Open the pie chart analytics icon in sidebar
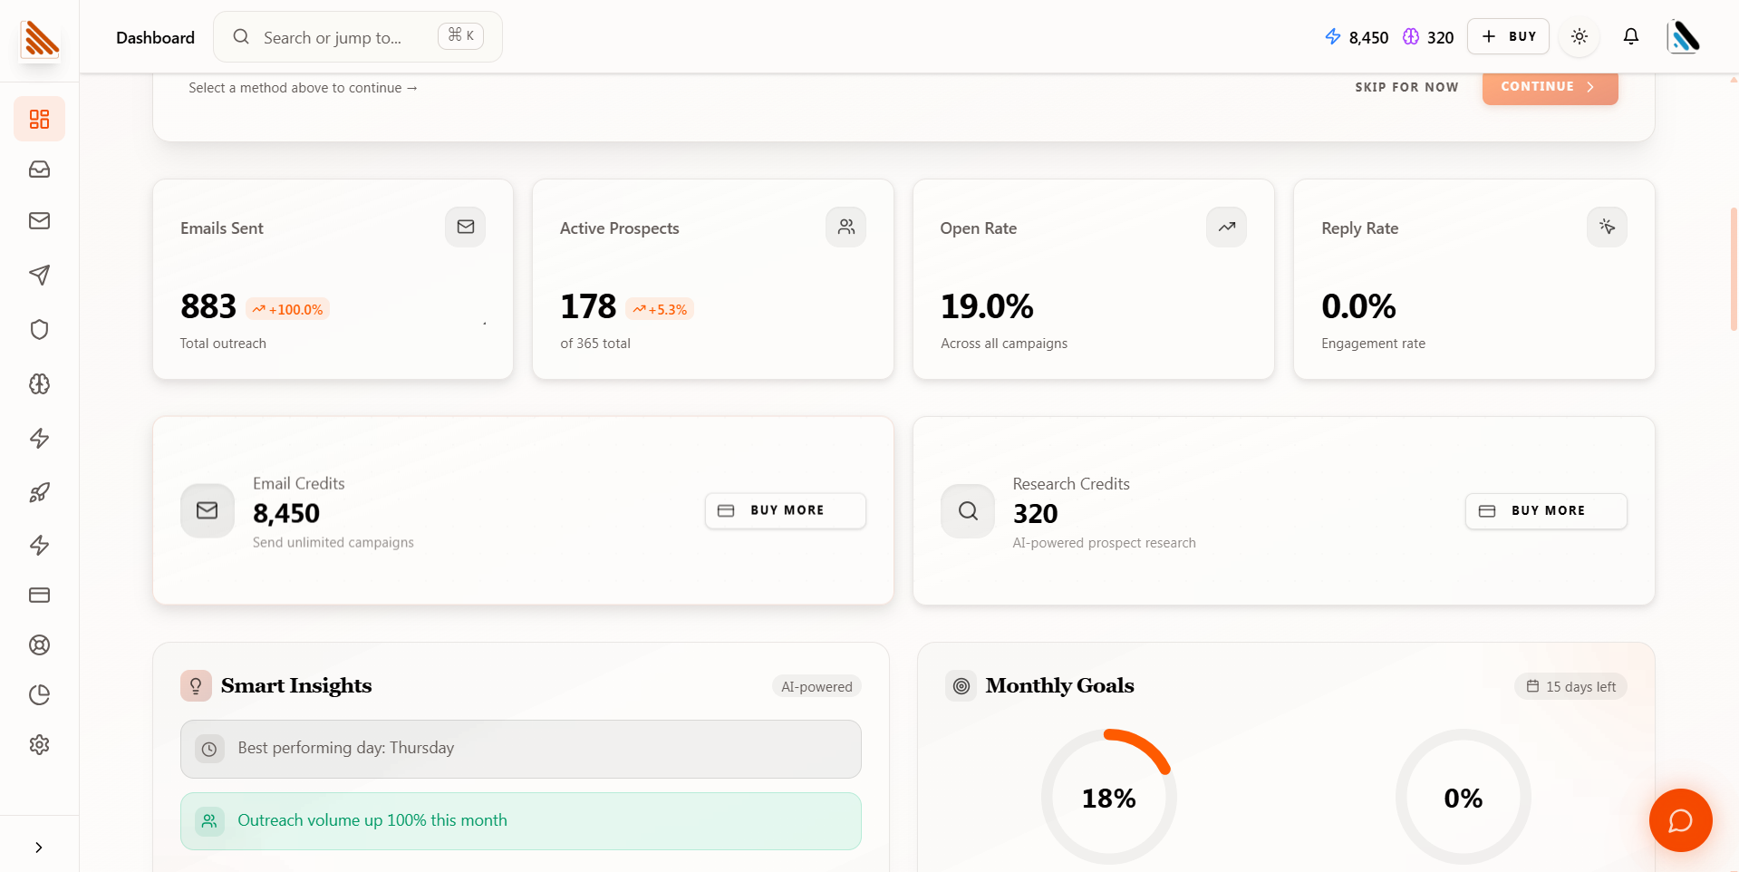The image size is (1739, 872). point(39,694)
